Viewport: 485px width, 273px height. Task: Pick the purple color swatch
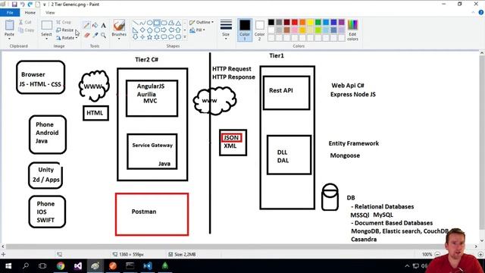[x=342, y=22]
